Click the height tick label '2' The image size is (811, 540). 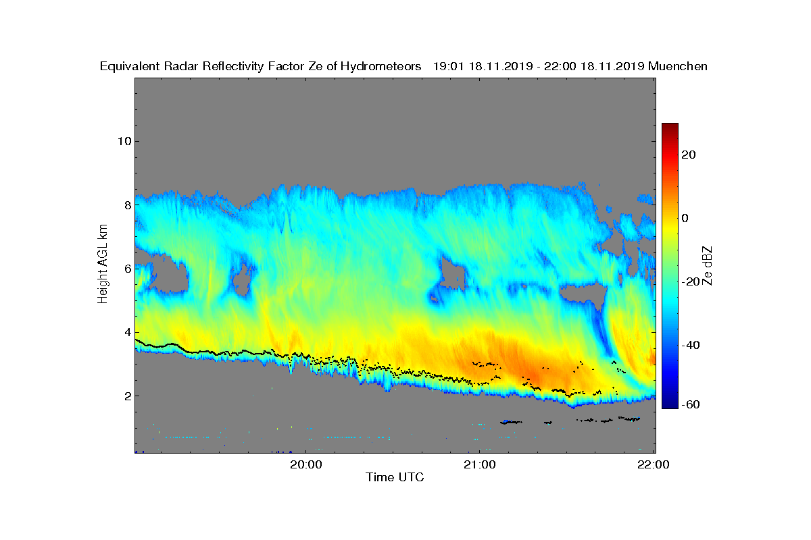[126, 396]
